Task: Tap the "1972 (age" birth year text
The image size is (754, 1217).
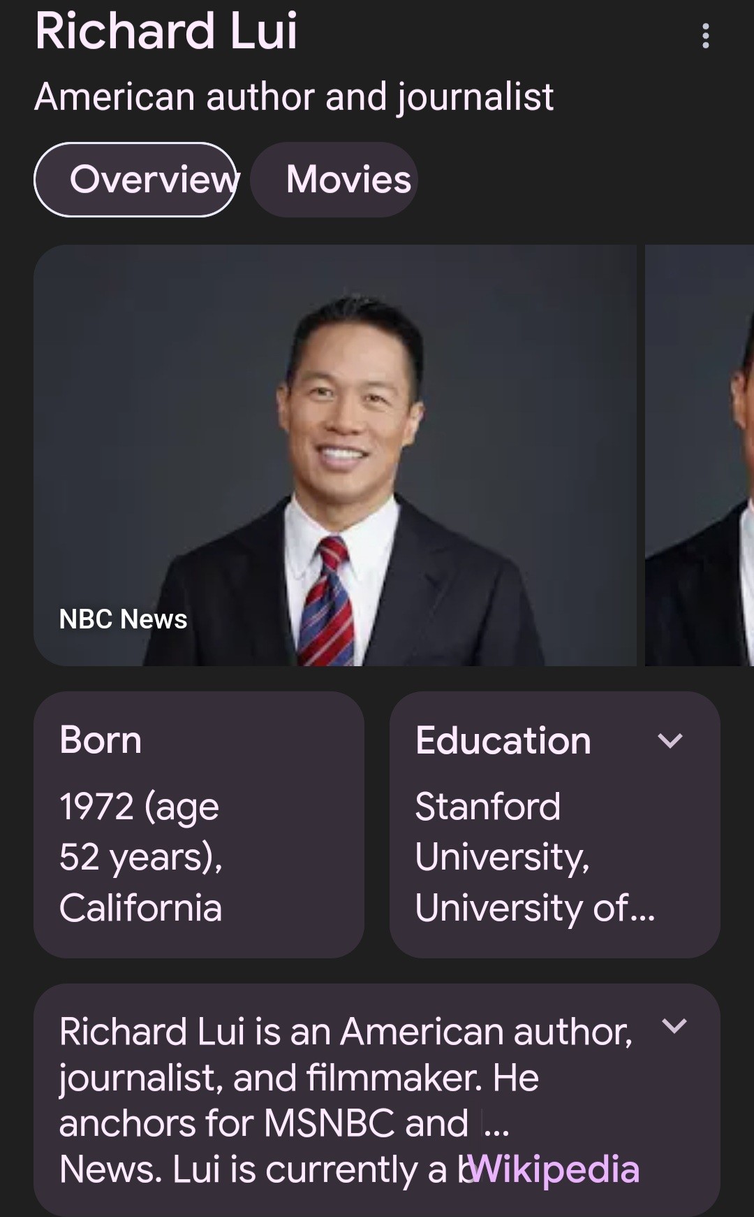Action: pos(139,807)
